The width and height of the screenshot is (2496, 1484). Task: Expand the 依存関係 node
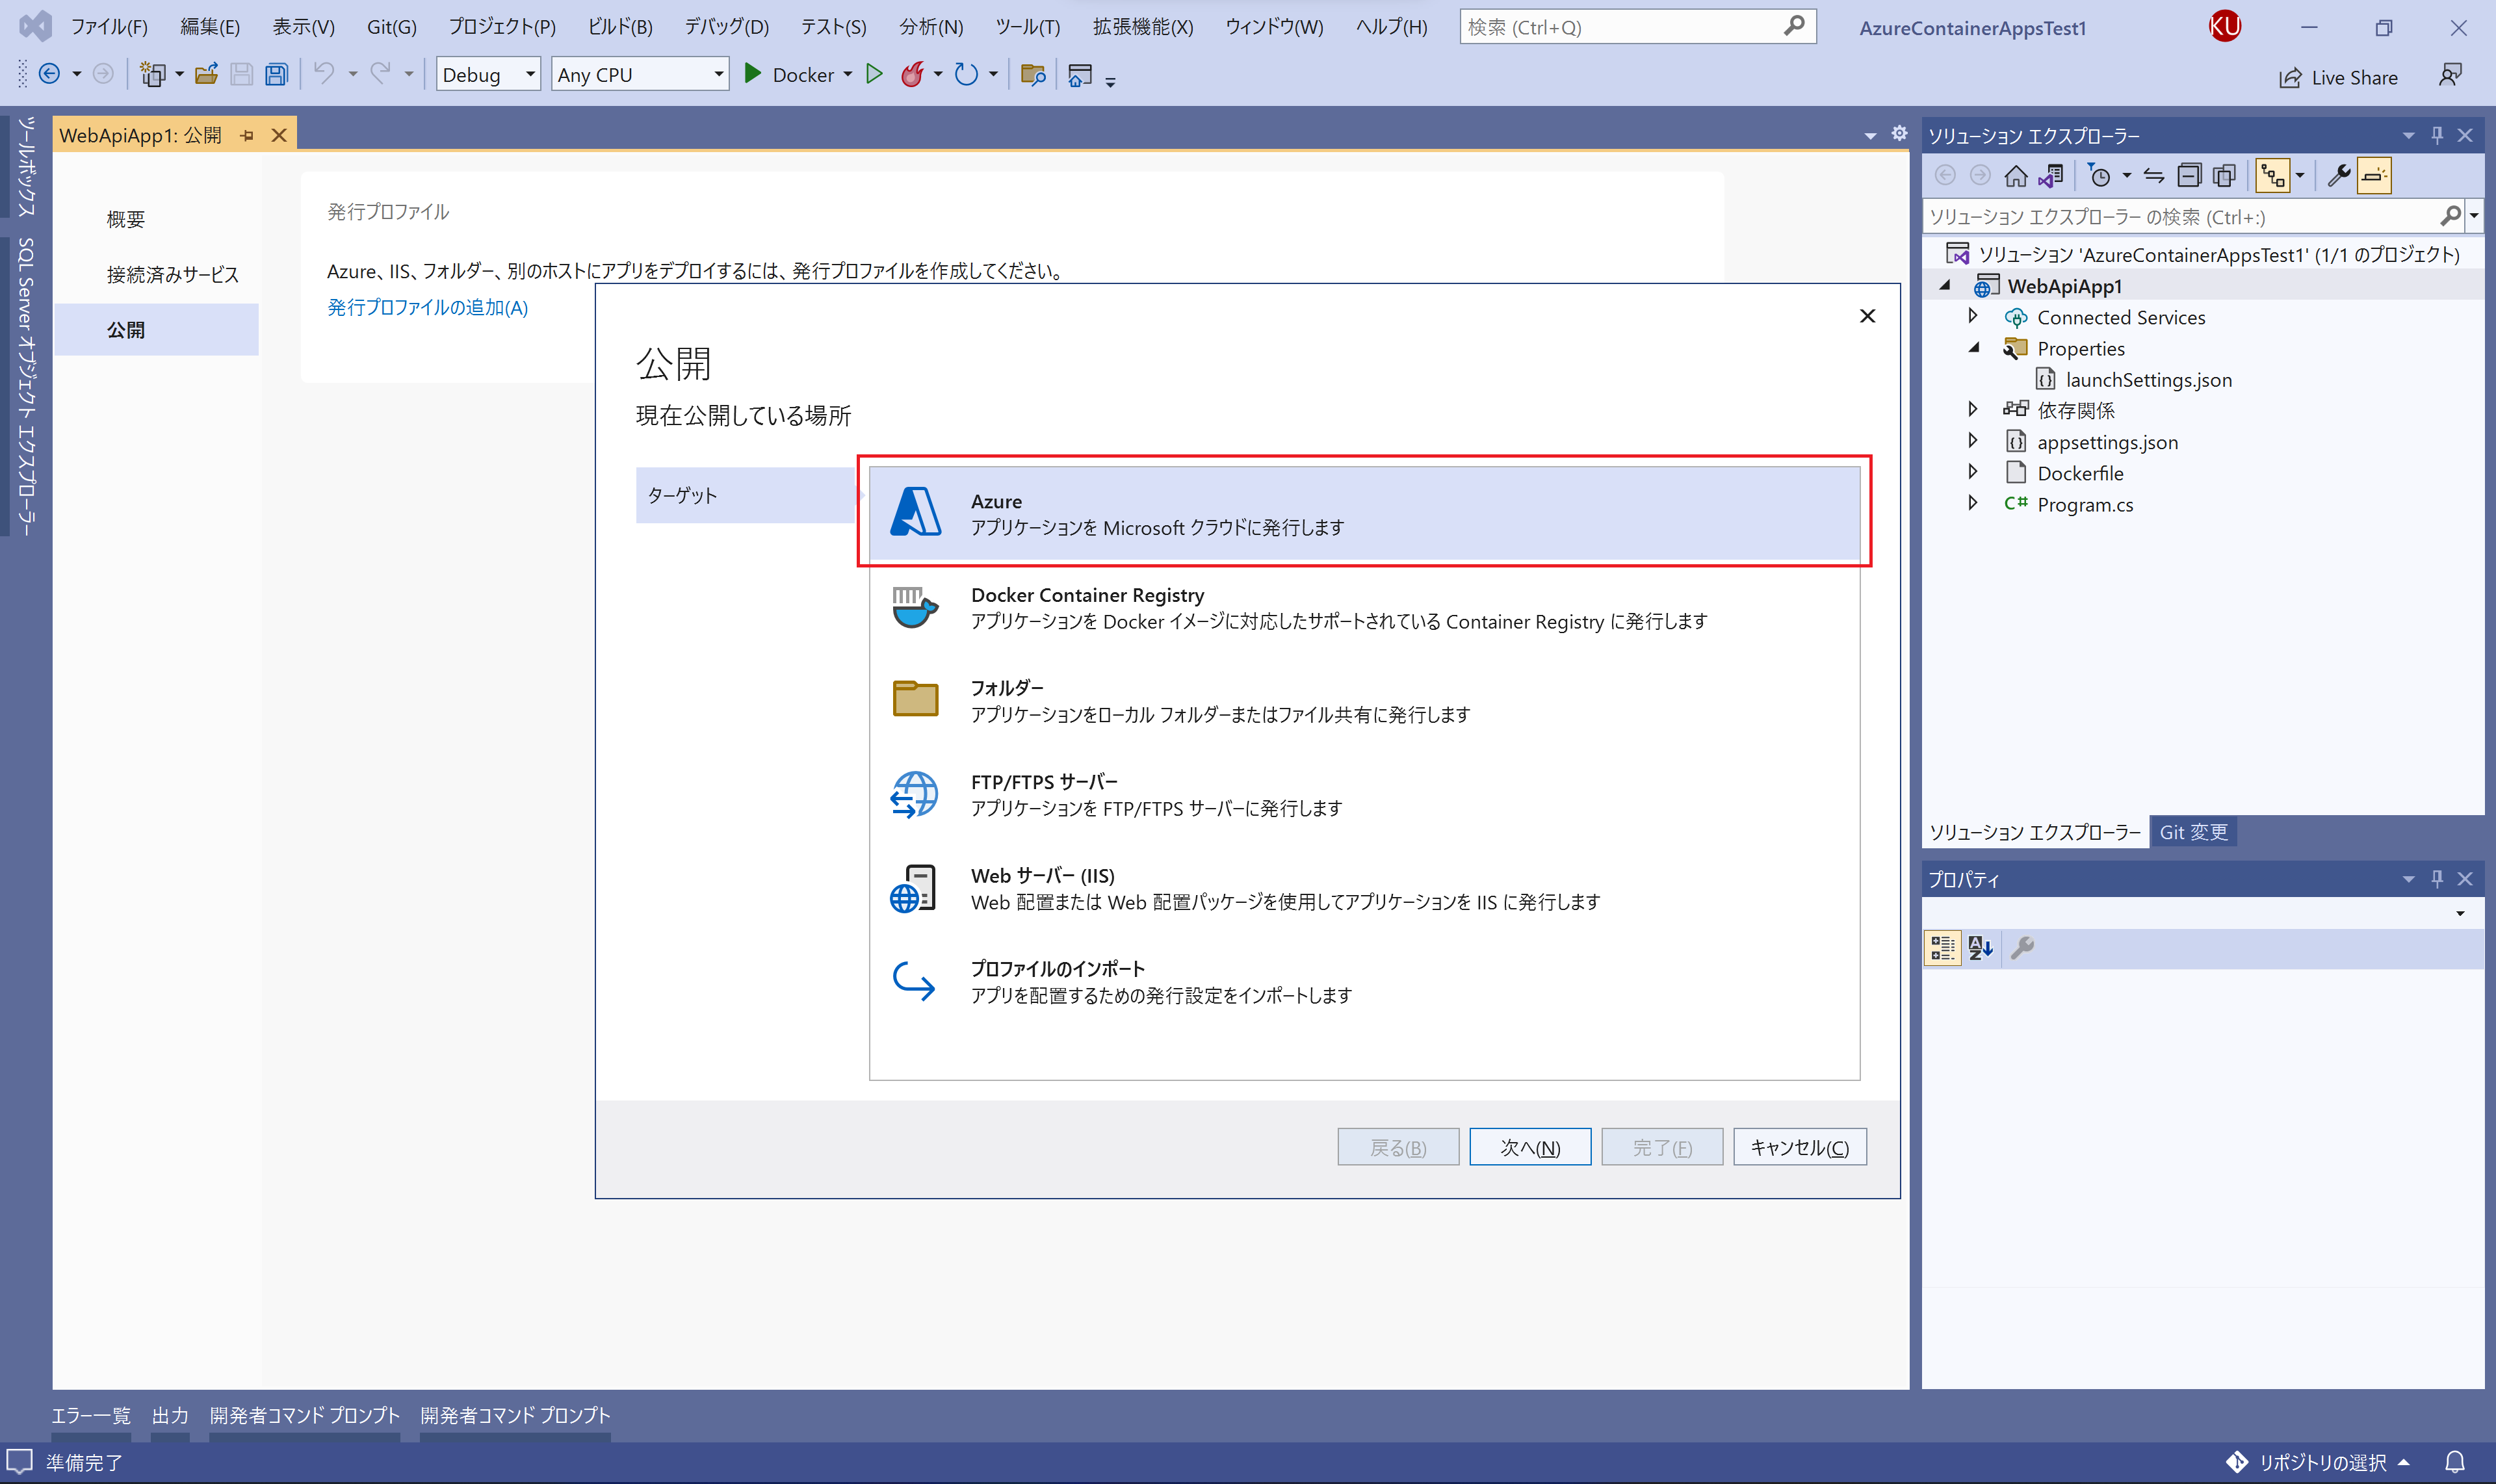click(1973, 409)
